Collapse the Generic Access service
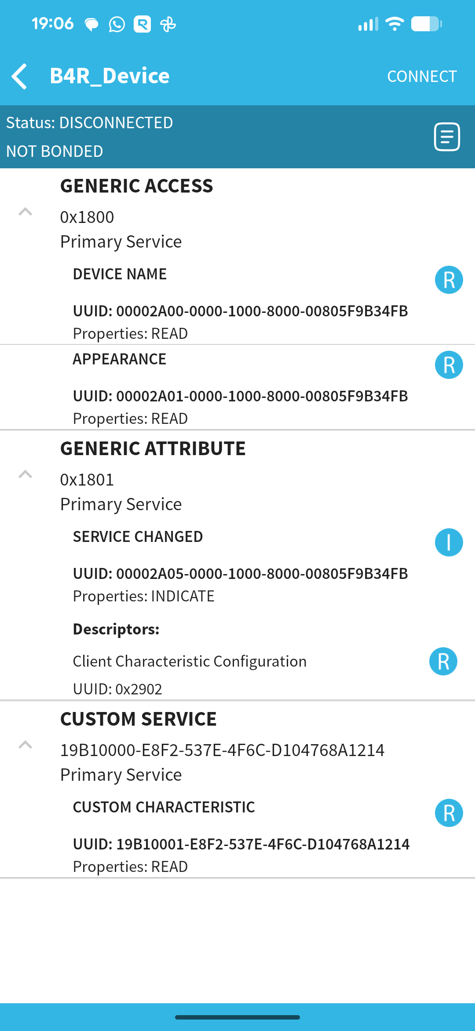 tap(26, 212)
